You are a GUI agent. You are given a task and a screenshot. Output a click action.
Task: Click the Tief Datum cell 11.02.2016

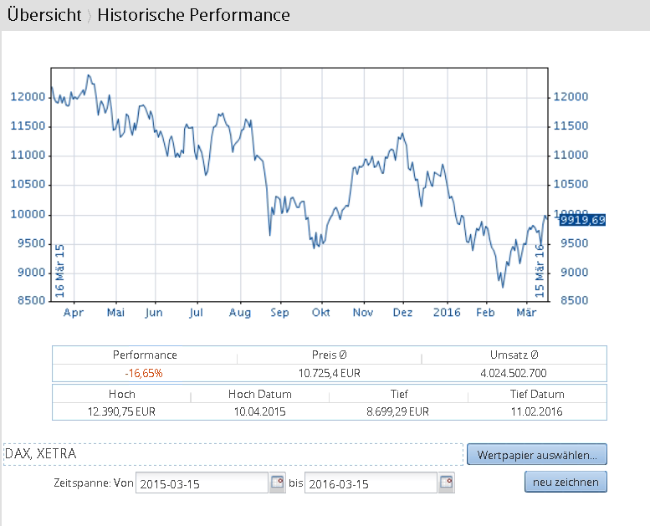tap(536, 411)
